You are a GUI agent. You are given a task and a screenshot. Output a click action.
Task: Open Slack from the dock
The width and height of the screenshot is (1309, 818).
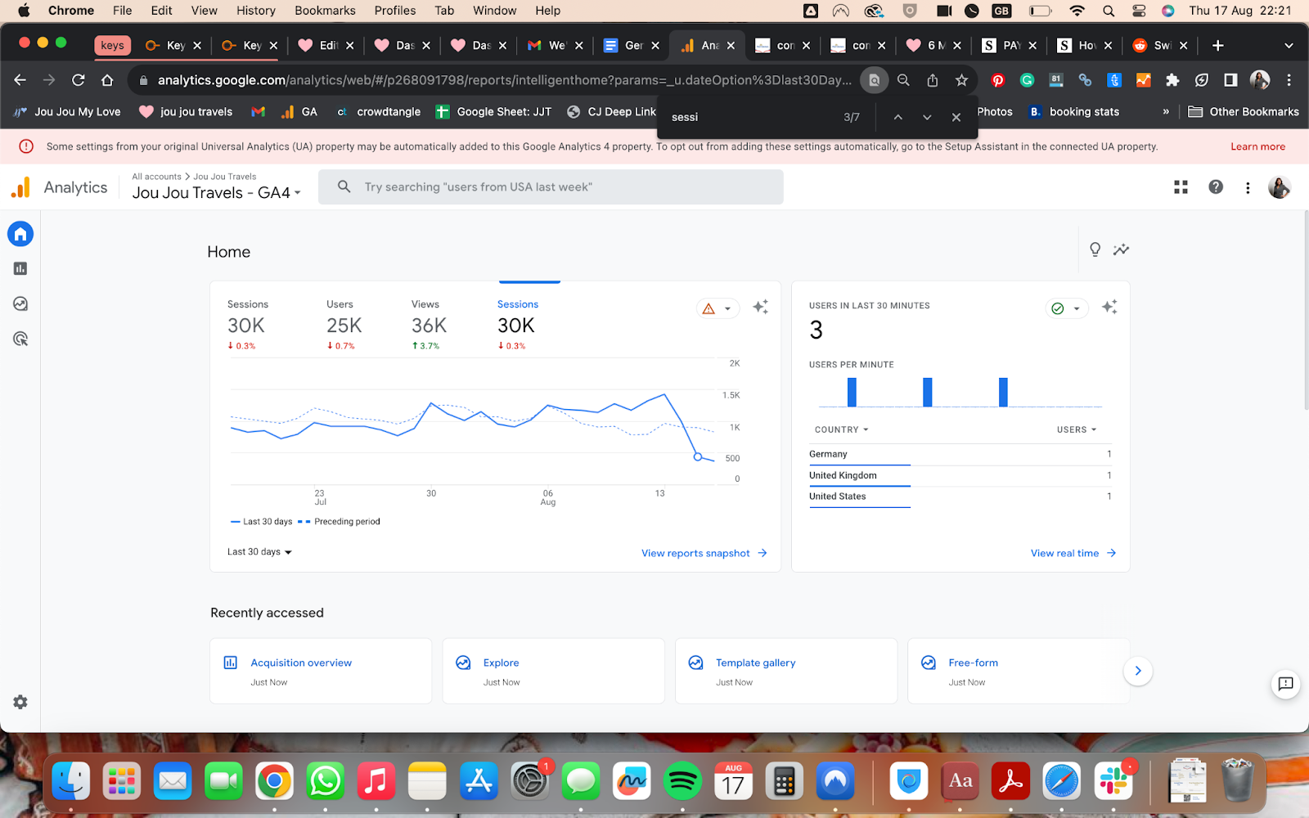1113,781
